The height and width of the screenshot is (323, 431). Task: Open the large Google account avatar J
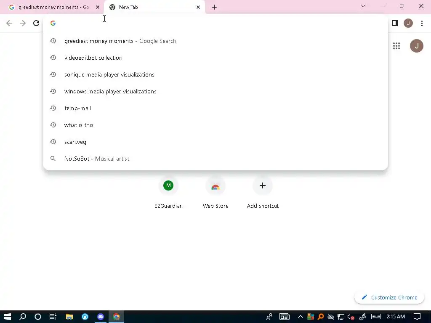coord(417,46)
